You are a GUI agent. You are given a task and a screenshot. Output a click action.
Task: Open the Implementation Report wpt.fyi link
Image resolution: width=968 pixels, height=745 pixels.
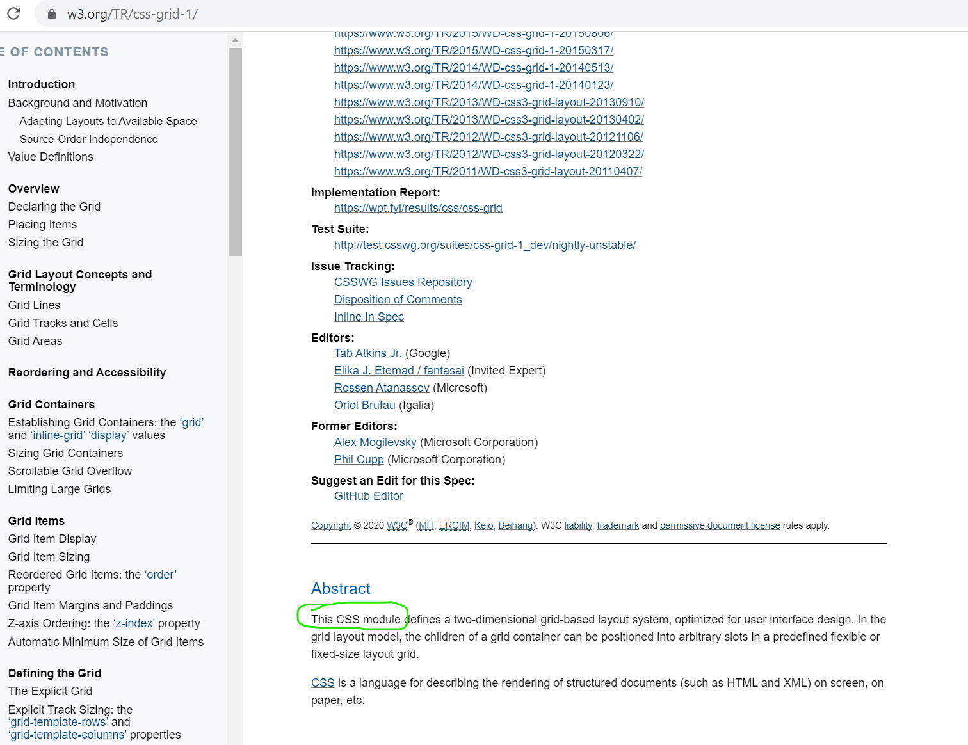click(418, 207)
